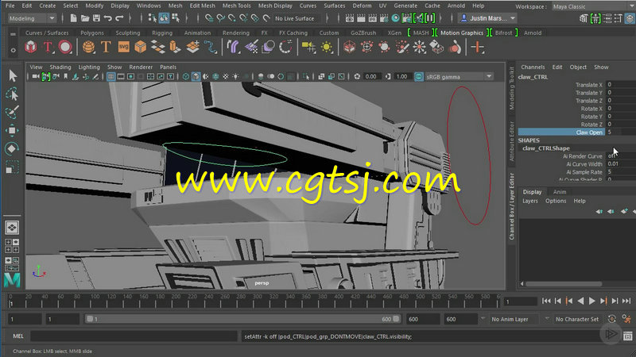Open Render Settings clapperboard icon
The image size is (636, 357).
click(384, 18)
